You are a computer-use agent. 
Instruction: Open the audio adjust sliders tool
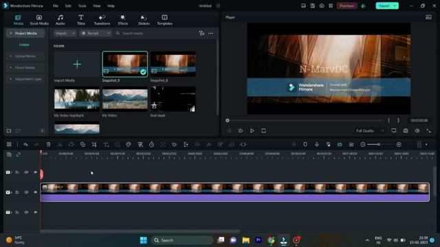(186, 145)
